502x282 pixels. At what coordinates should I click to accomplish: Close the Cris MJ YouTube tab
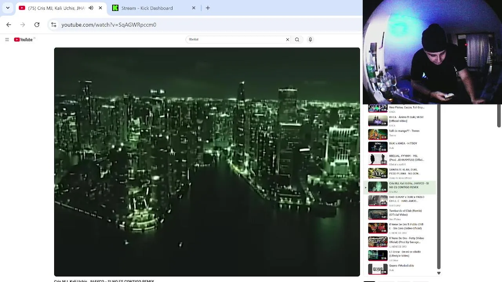[100, 8]
